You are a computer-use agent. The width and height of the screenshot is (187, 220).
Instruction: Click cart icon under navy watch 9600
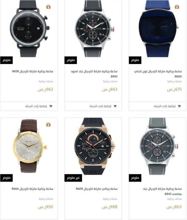[x=179, y=106]
